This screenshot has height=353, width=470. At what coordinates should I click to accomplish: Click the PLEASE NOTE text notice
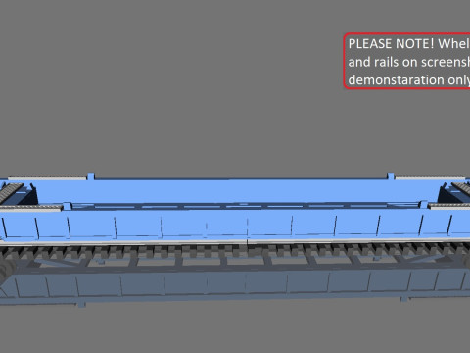(x=407, y=61)
